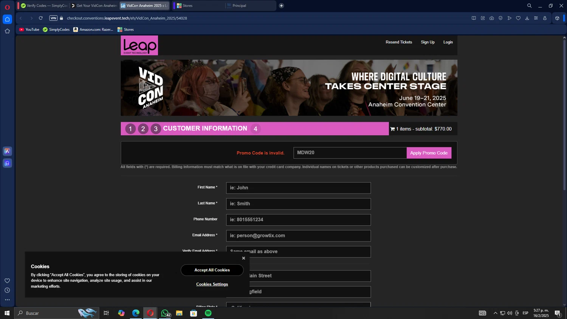Go back to checkout step 2

143,129
